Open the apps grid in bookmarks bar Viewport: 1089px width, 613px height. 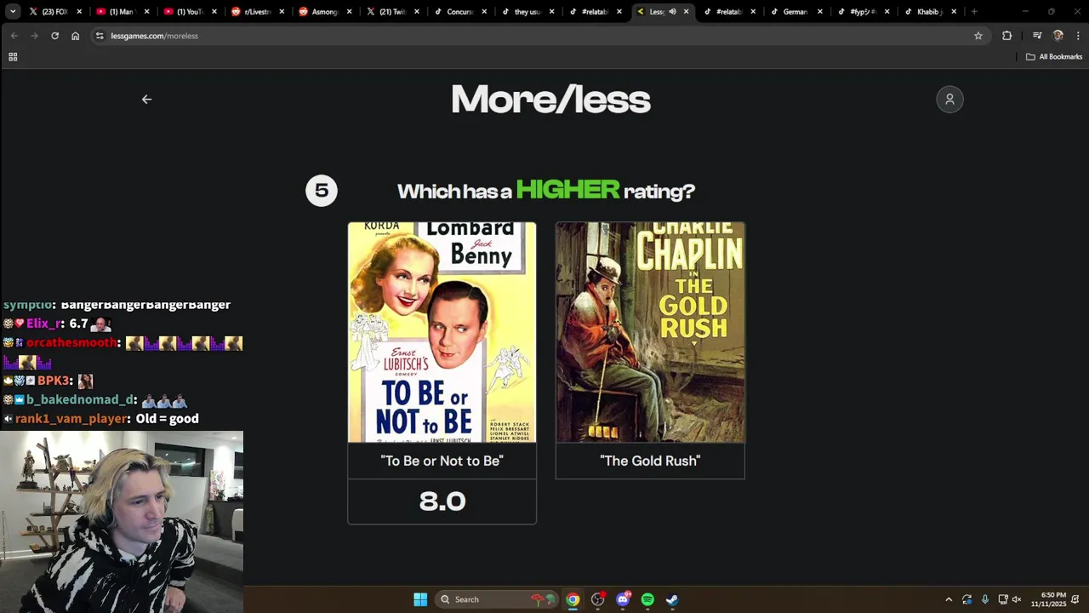point(13,57)
